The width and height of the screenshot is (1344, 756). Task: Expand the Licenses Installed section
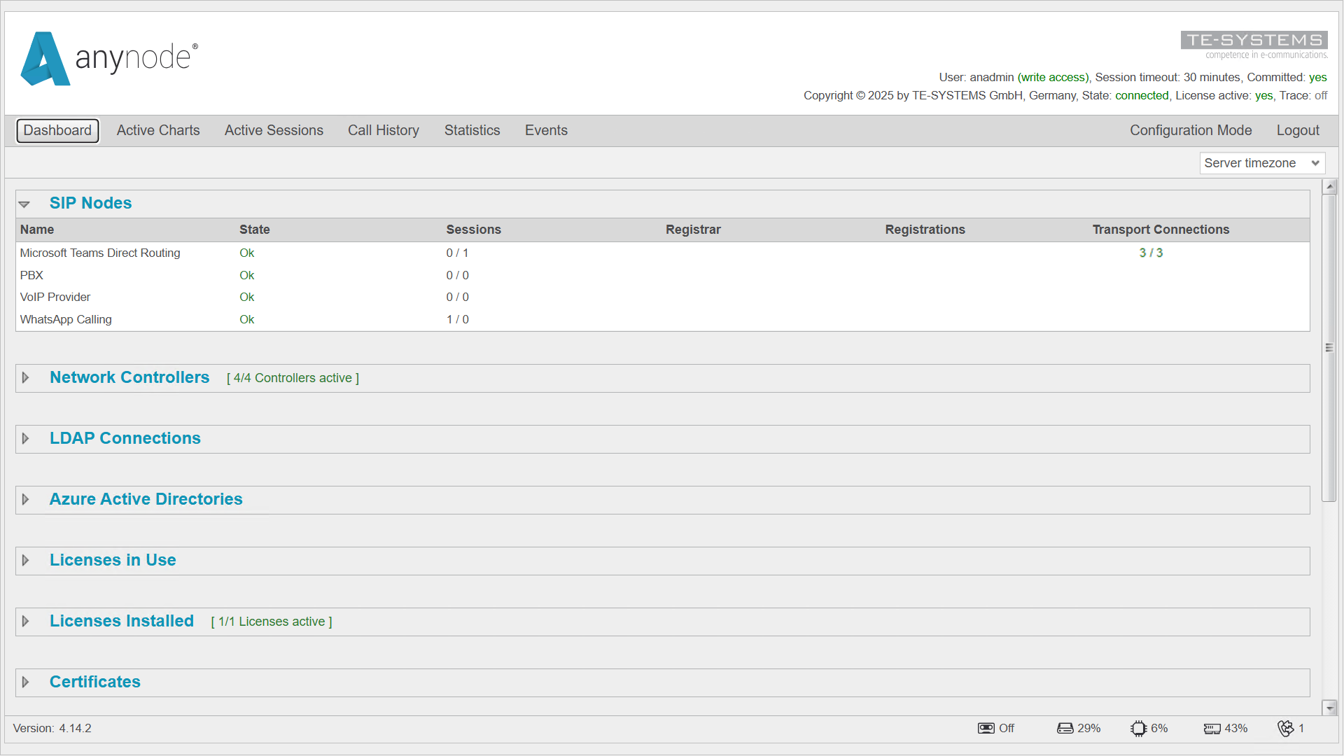click(x=26, y=622)
